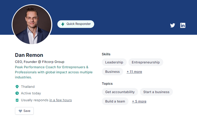Screen dimensions: 197x120
Task: Open Dan Remon's profile photo
Action: pos(32,24)
